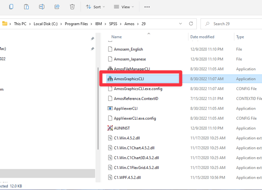Select the Amosem_English file
This screenshot has width=262, height=190.
pyautogui.click(x=128, y=49)
